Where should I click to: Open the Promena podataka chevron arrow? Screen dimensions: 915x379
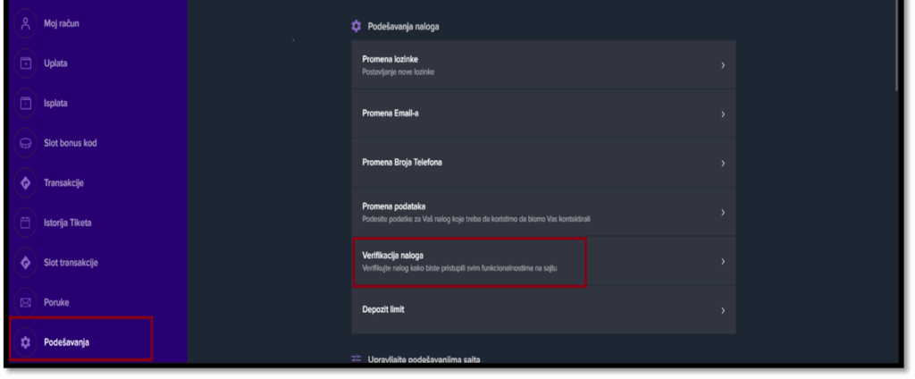click(722, 213)
